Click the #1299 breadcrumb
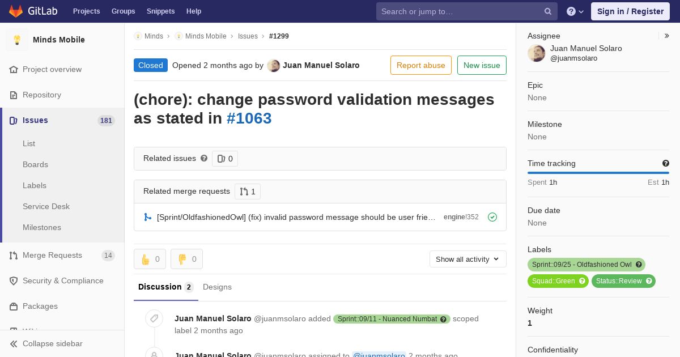Image resolution: width=680 pixels, height=357 pixels. (x=279, y=36)
